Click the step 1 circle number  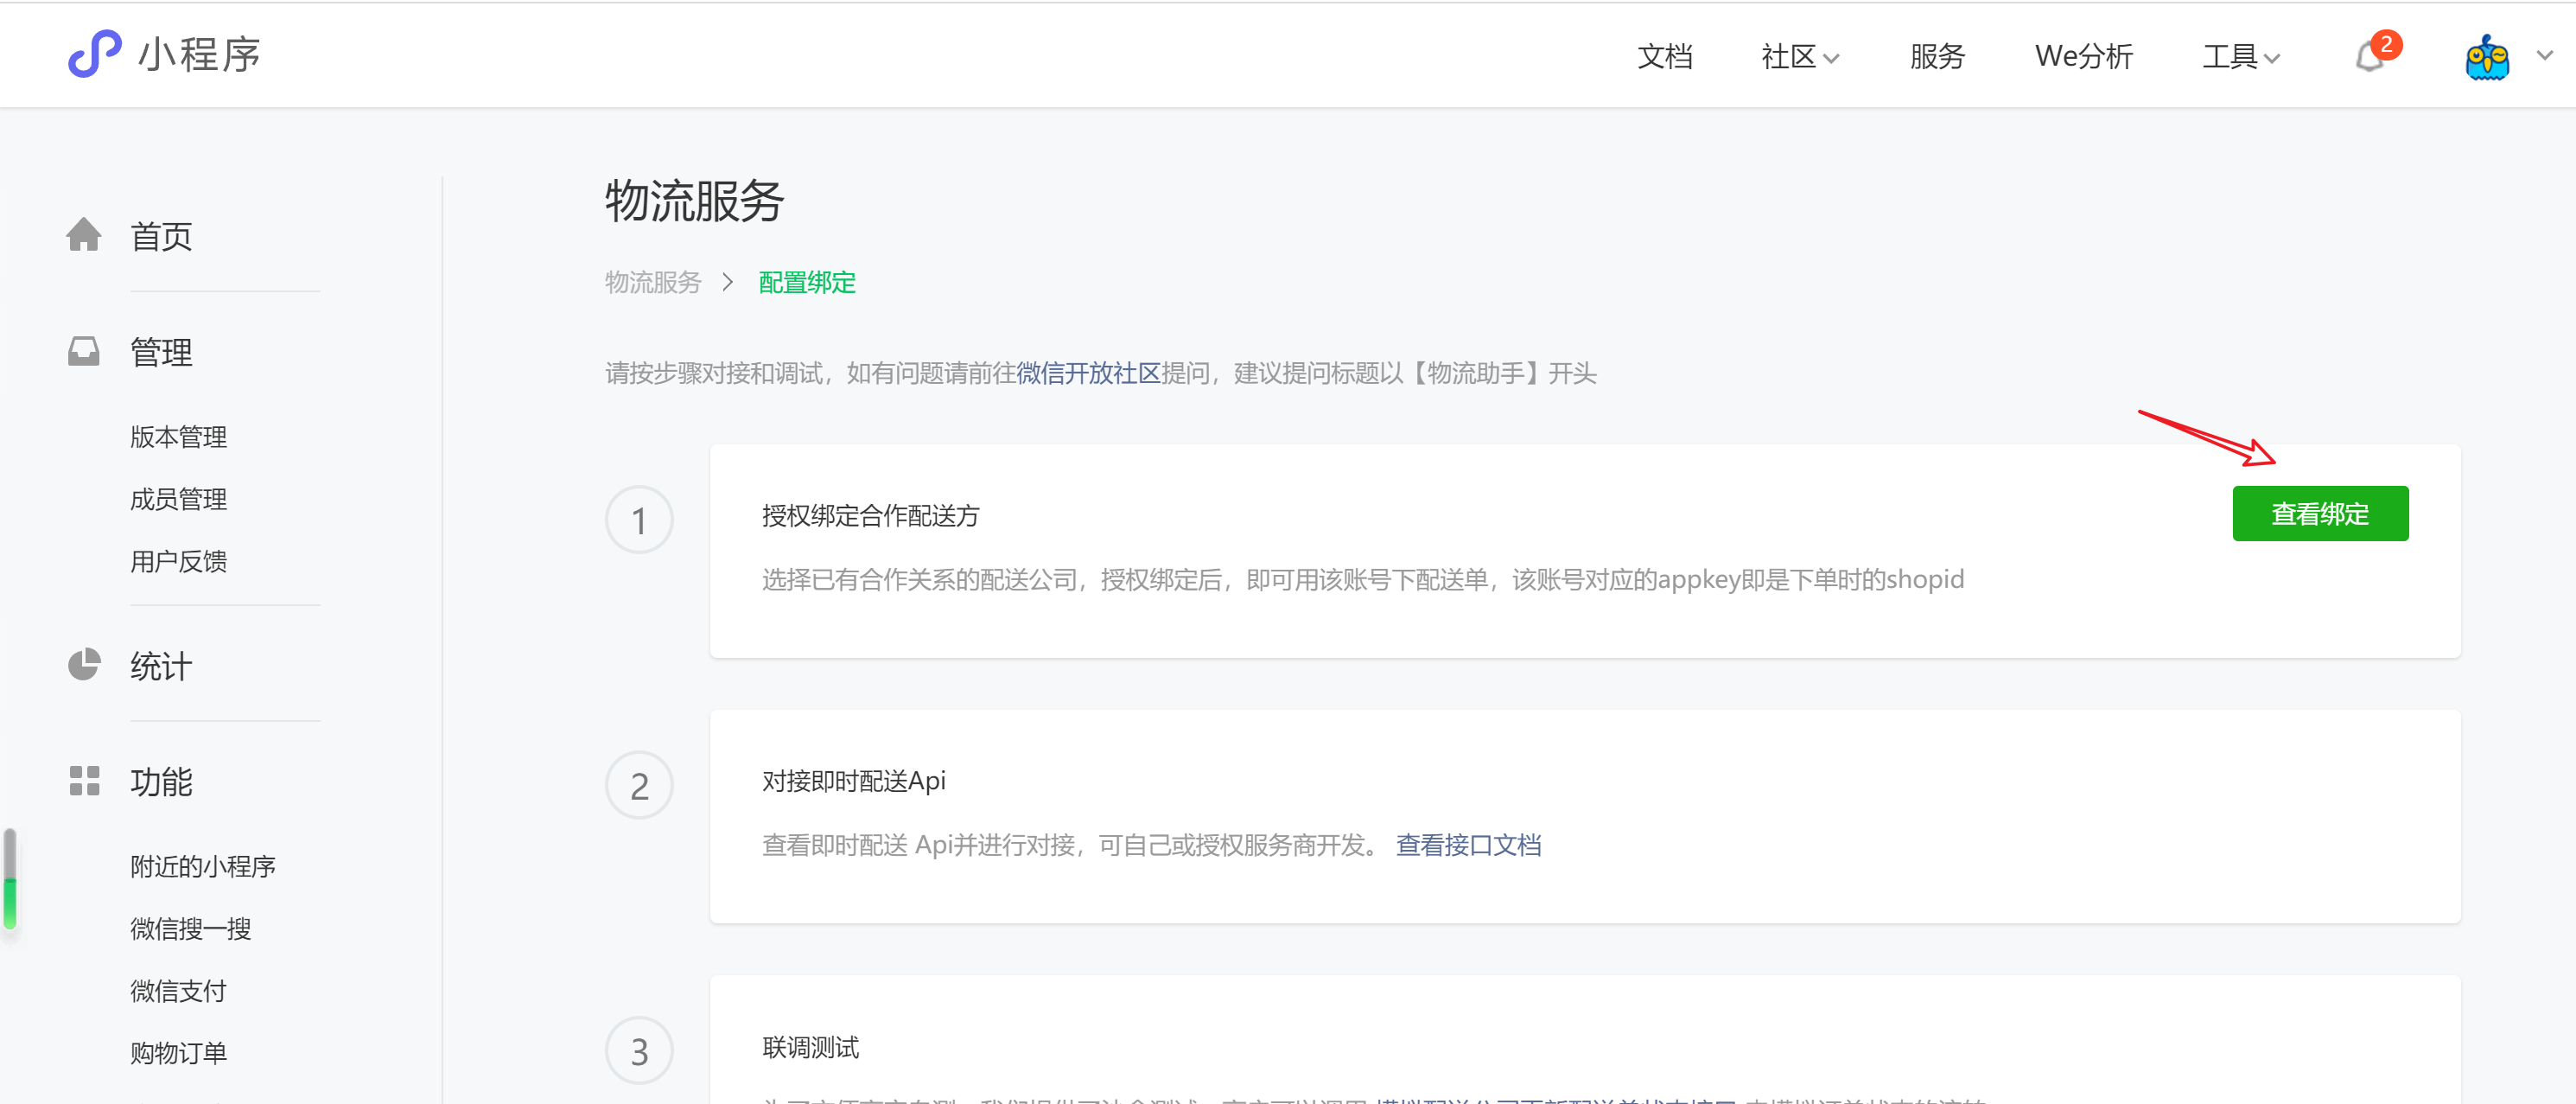(639, 520)
